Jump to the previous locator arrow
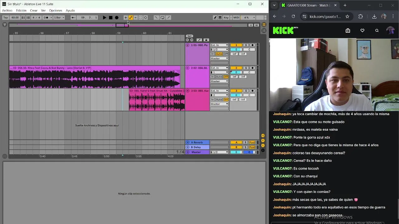 [187, 40]
